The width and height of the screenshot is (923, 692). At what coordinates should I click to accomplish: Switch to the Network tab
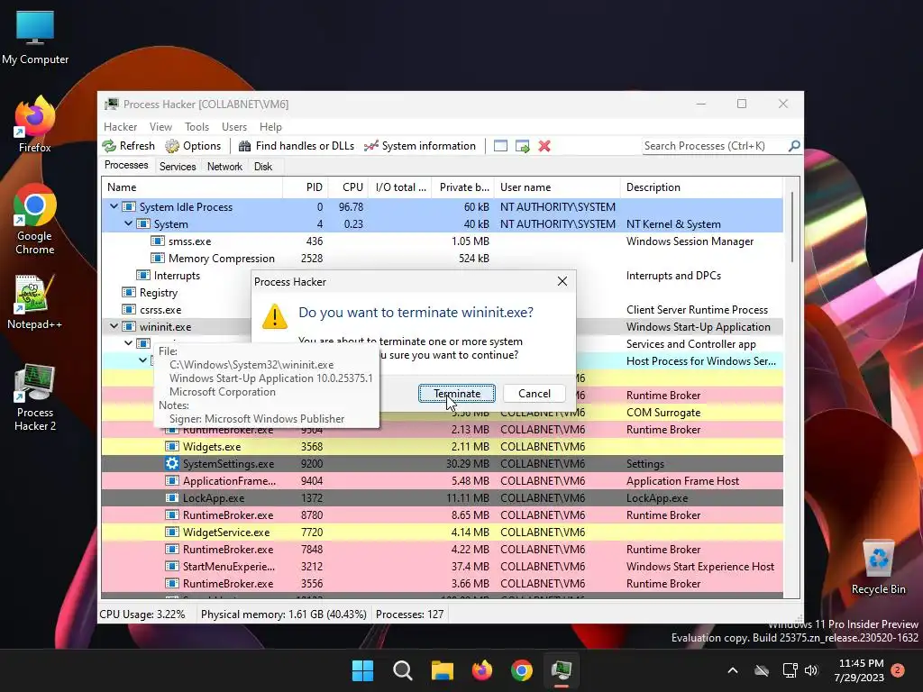224,167
